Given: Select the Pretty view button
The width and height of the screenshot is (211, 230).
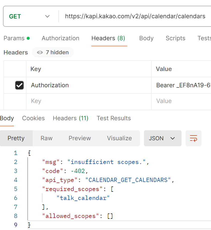Looking at the screenshot, I should pos(16,138).
